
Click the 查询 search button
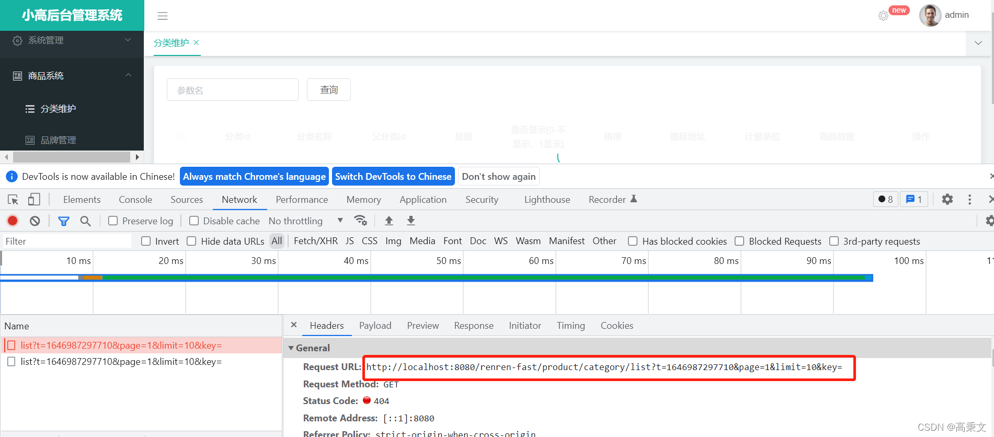[x=329, y=90]
